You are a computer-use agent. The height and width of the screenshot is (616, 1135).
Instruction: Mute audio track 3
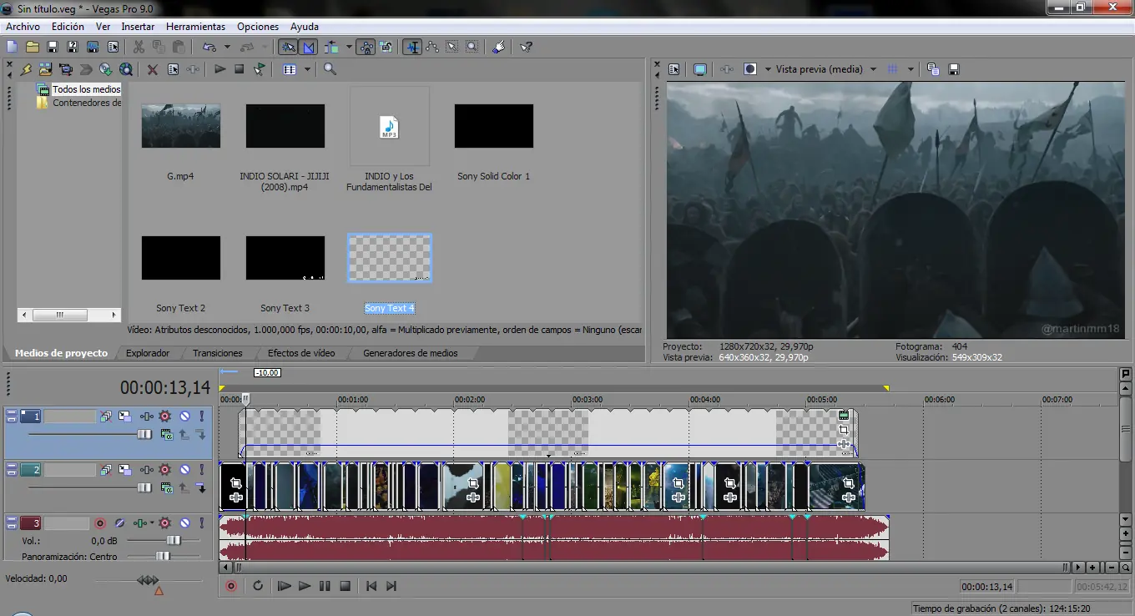[184, 523]
